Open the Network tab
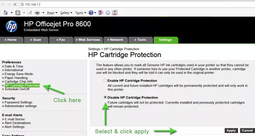Screen dimensions: 255x136 click(x=116, y=40)
